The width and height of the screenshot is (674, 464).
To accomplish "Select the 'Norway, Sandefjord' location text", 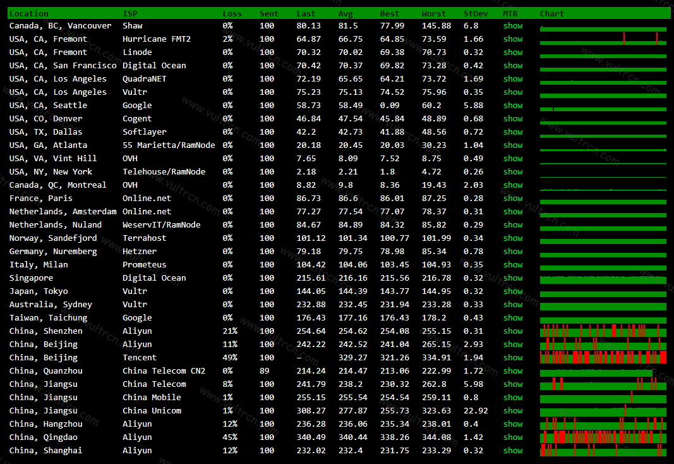I will coord(53,238).
